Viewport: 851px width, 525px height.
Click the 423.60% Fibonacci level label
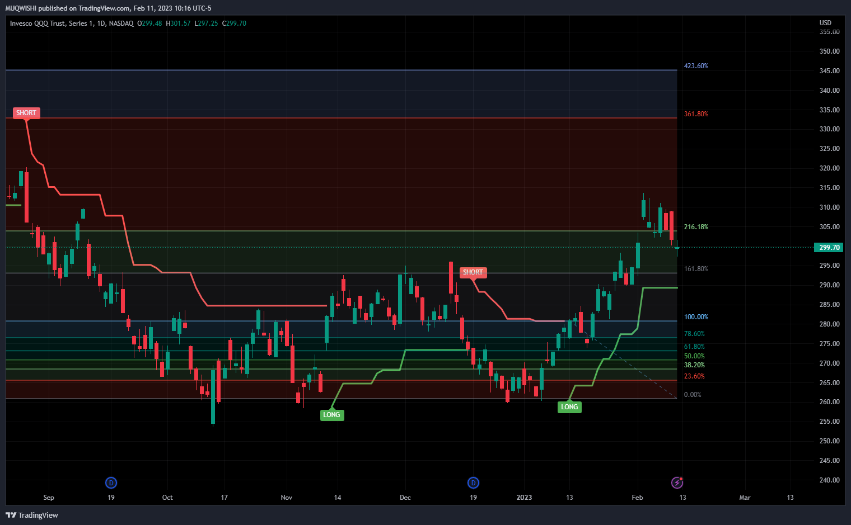click(x=696, y=66)
